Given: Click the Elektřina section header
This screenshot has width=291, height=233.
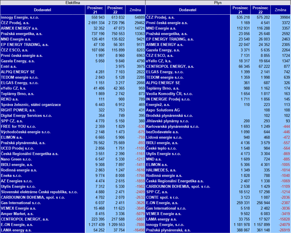Looking at the screenshot, I should click(73, 3).
